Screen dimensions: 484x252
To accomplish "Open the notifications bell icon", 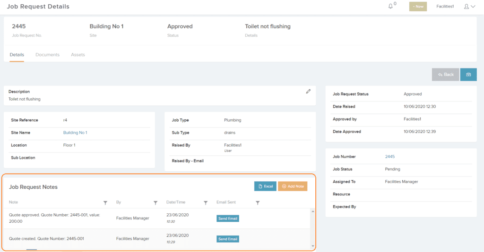I will [x=390, y=6].
